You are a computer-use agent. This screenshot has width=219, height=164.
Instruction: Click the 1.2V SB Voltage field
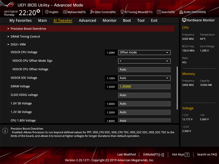(x=144, y=112)
